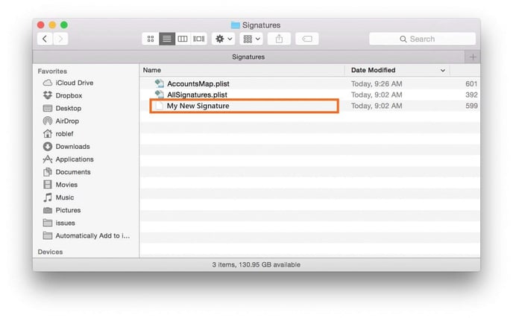Open Documents in sidebar
This screenshot has height=318, width=513.
coord(73,172)
